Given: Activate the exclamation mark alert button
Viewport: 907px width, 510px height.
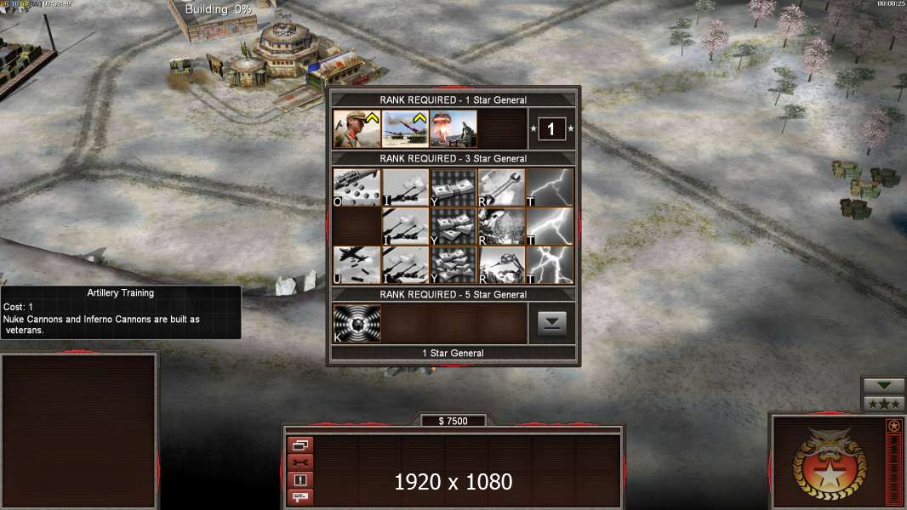Looking at the screenshot, I should tap(300, 479).
